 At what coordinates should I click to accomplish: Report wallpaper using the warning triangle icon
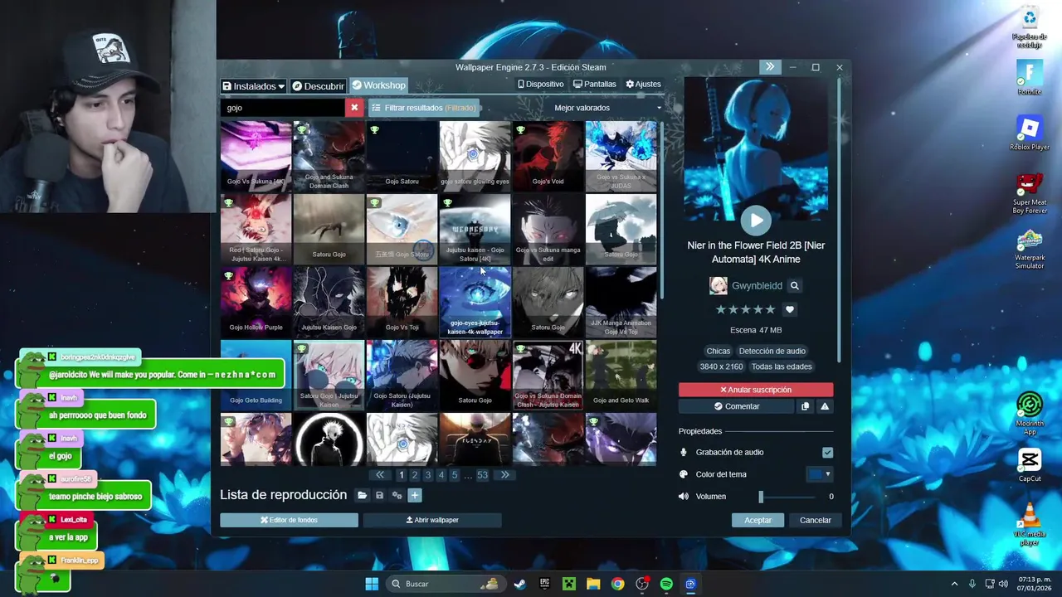pyautogui.click(x=825, y=406)
